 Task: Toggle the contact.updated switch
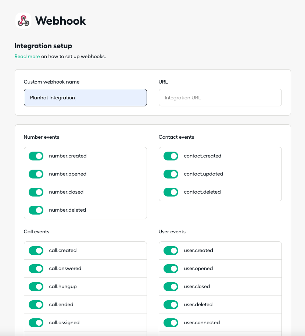point(171,174)
